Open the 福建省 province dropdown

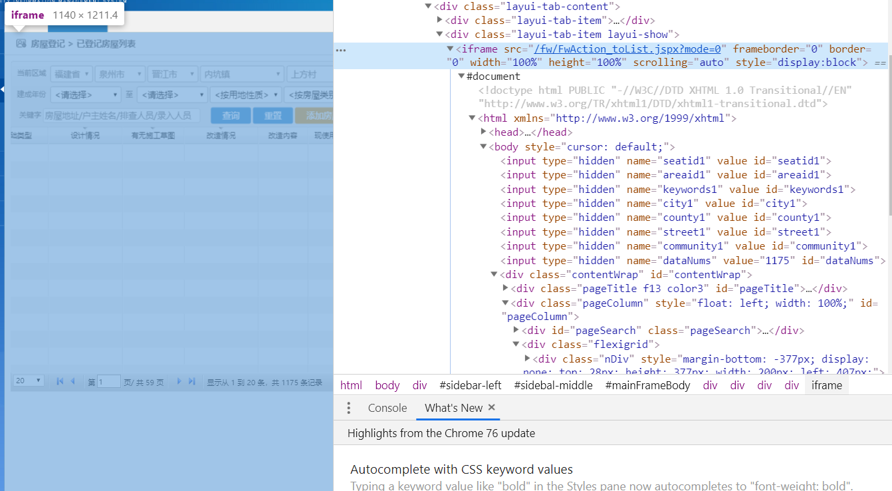pos(72,75)
